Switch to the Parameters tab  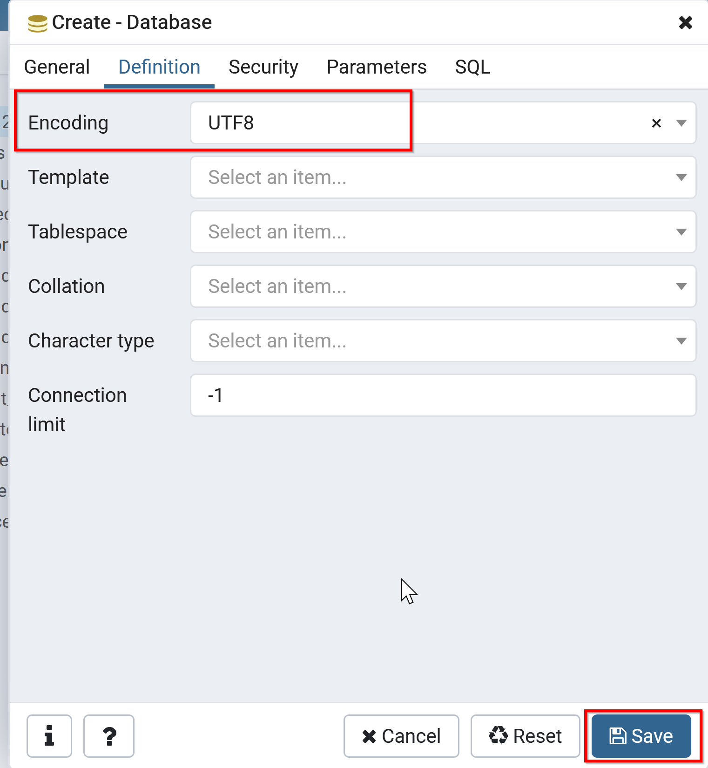[376, 67]
